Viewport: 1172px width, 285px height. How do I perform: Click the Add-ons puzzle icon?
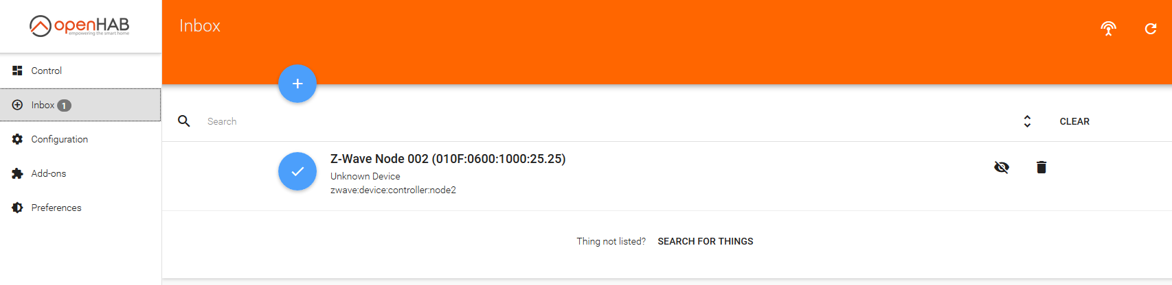pos(17,173)
